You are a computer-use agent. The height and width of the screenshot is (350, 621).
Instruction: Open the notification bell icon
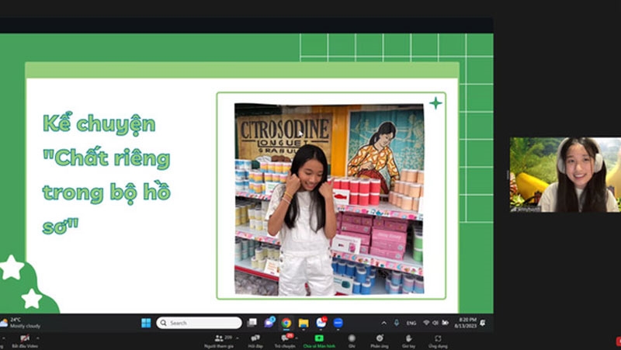(x=483, y=323)
